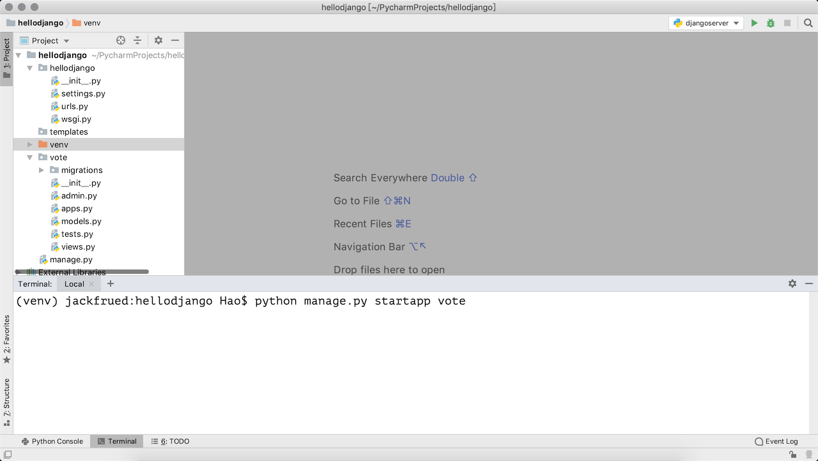Click the Project tree horizontal scrollbar
818x461 pixels.
coord(83,271)
